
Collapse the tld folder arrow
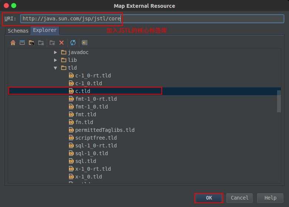point(55,68)
